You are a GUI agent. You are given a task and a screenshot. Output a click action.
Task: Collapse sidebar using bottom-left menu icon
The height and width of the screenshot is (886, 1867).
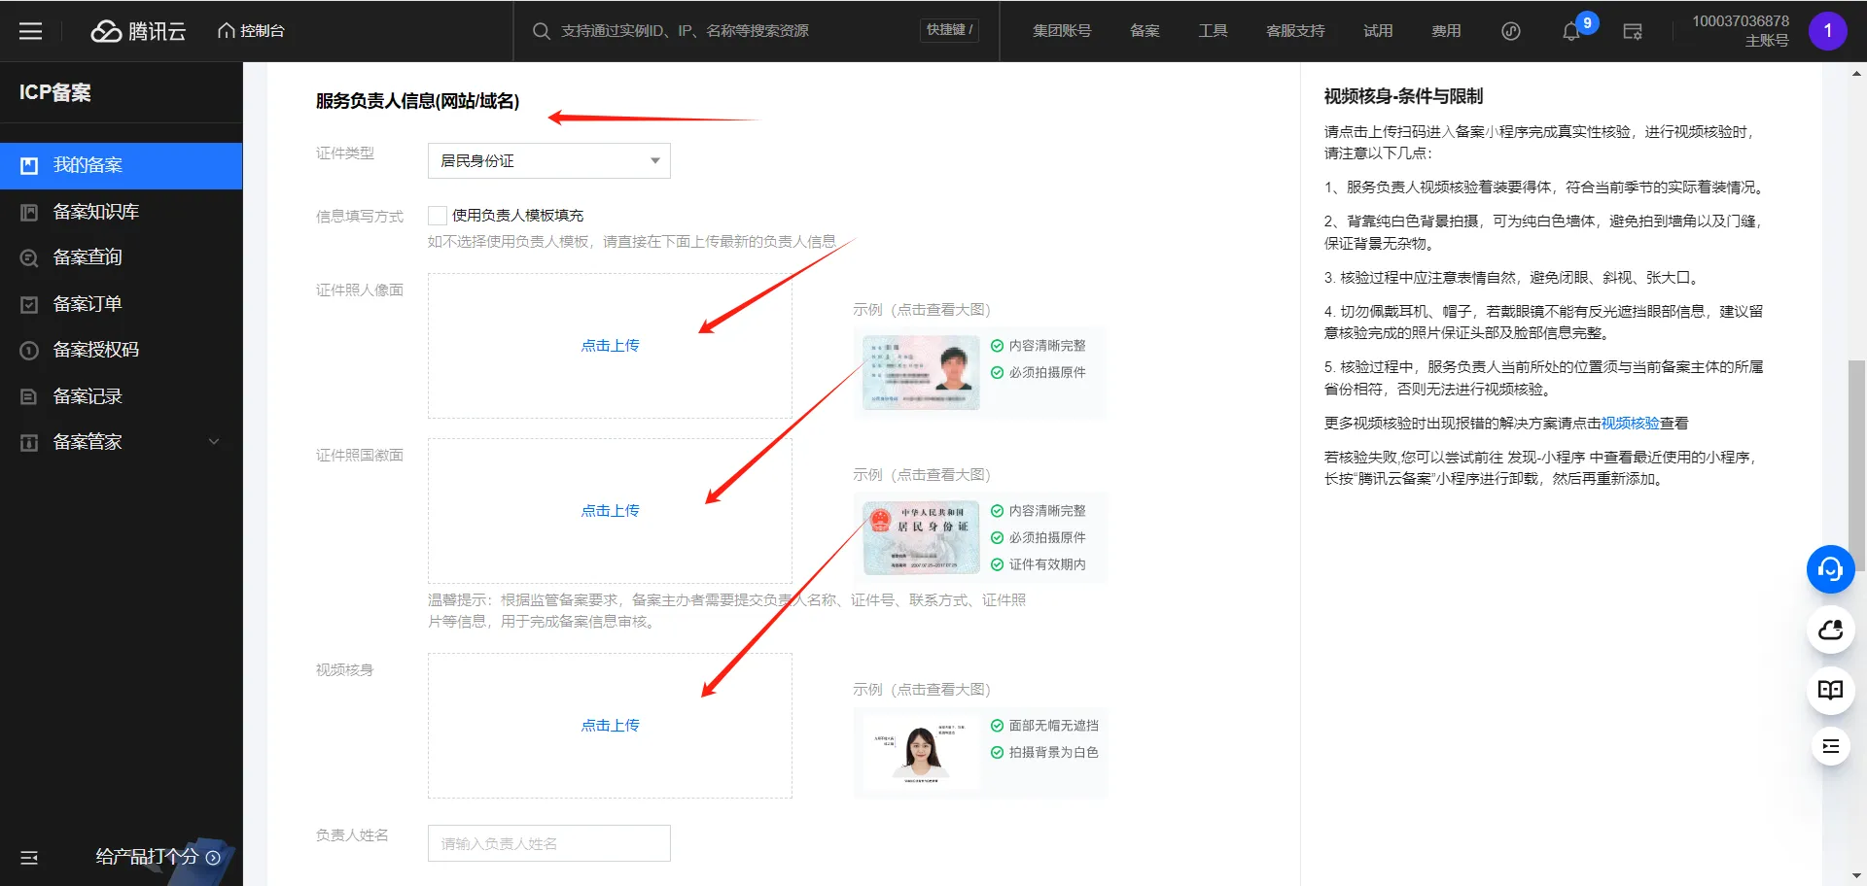29,858
